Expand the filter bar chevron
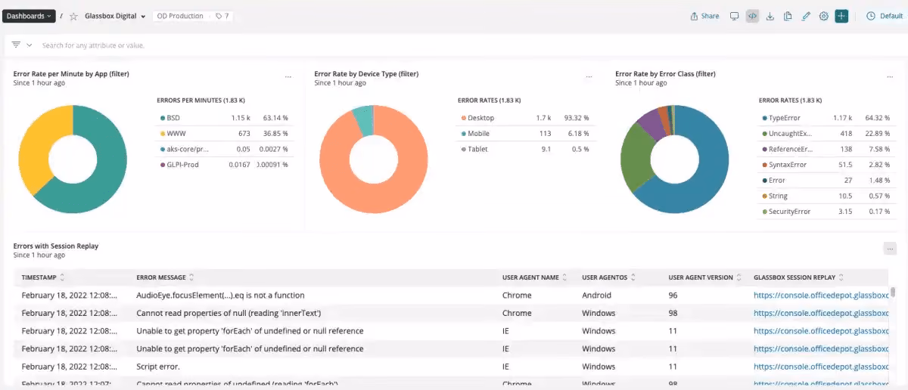 coord(30,45)
